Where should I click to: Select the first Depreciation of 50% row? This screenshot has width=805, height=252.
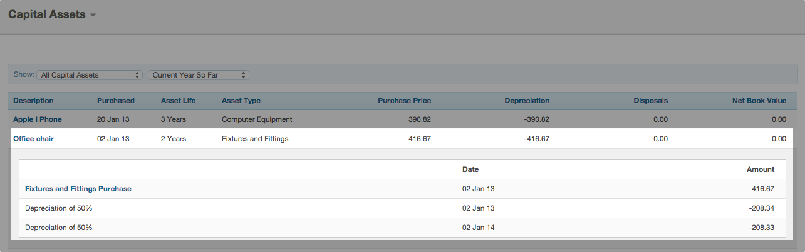tap(59, 208)
